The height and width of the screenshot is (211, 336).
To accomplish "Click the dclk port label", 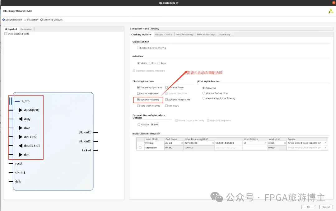I will point(18,181).
